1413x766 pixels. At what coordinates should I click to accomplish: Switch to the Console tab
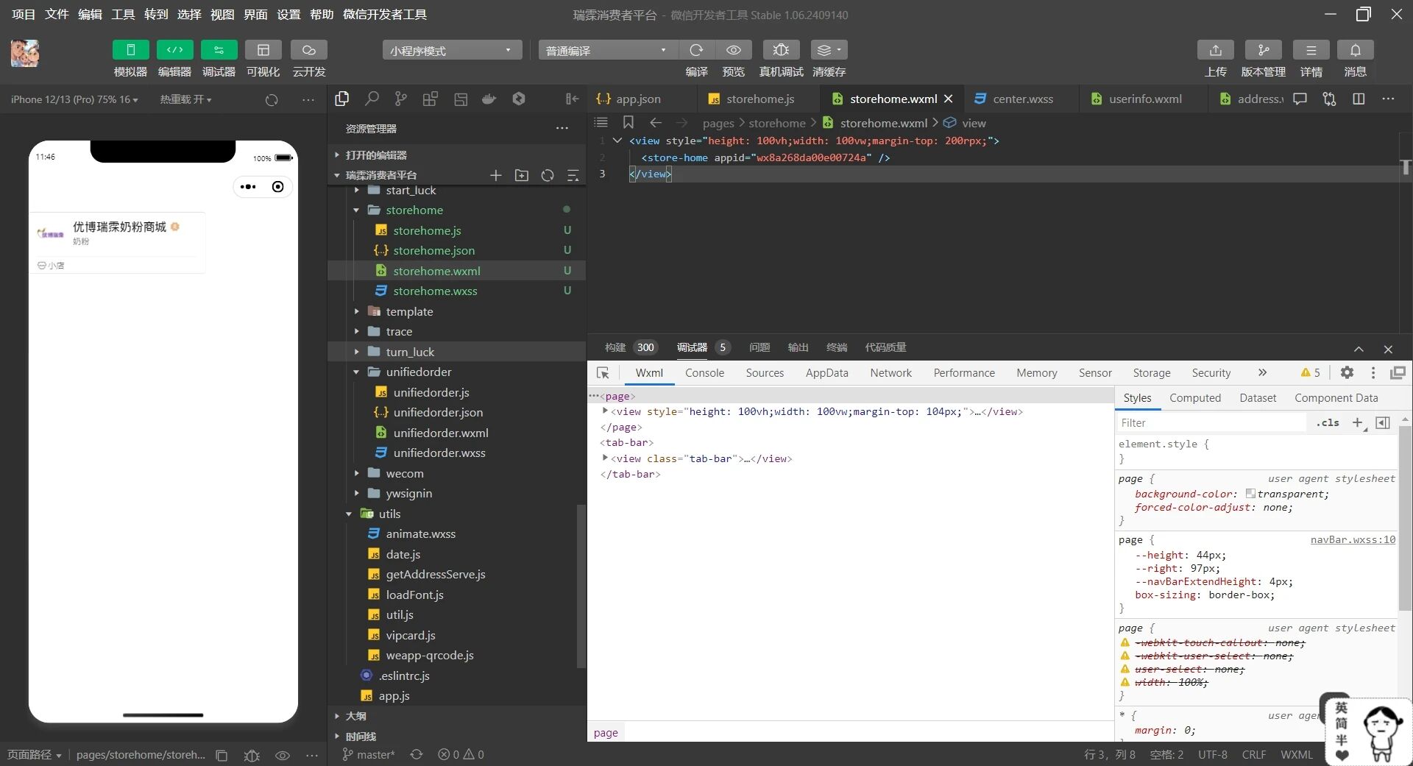tap(704, 373)
